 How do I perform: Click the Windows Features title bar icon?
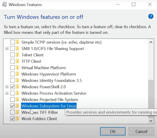(x=4, y=4)
